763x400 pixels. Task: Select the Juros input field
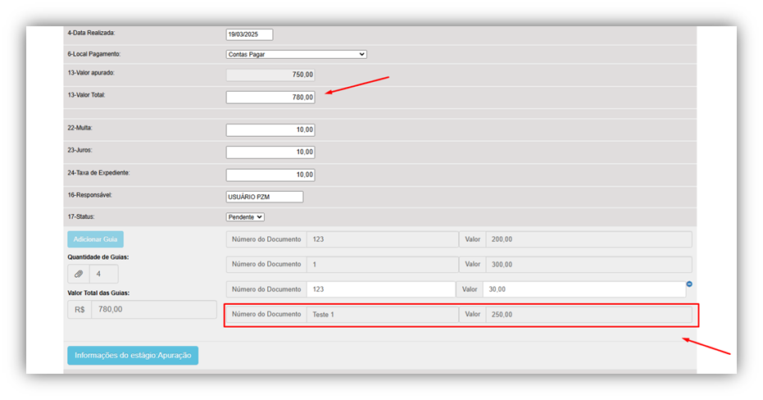click(x=270, y=152)
